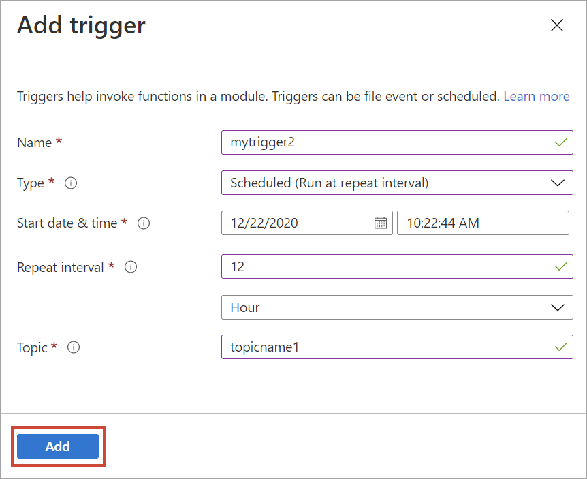Click the Name field containing mytrigger2

(x=397, y=142)
